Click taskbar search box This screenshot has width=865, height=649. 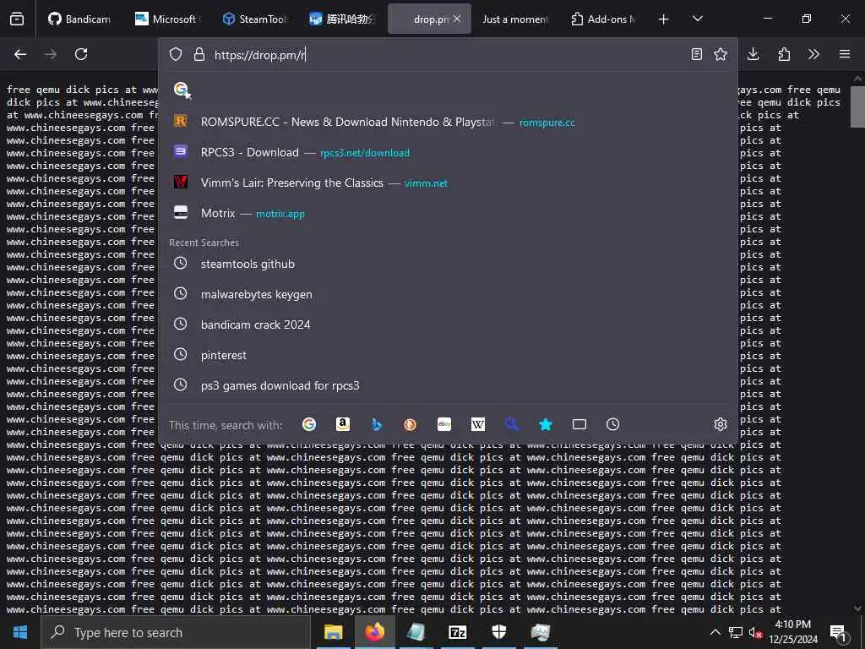pos(176,632)
